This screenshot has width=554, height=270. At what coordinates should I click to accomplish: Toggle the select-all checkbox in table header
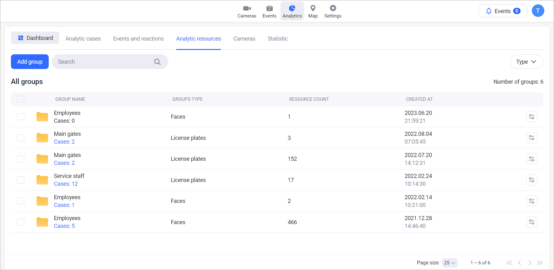[x=21, y=99]
